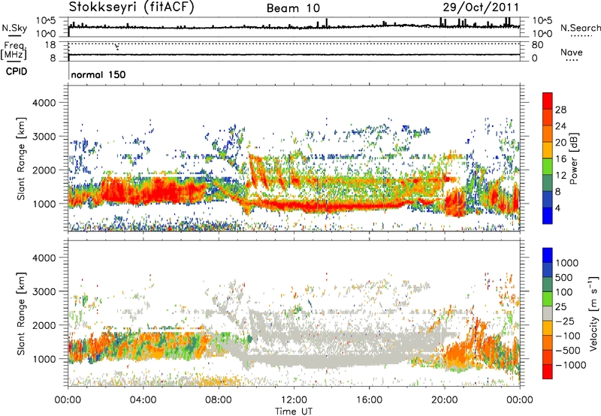Image resolution: width=601 pixels, height=416 pixels.
Task: Click the Nave legend label
Action: (572, 52)
